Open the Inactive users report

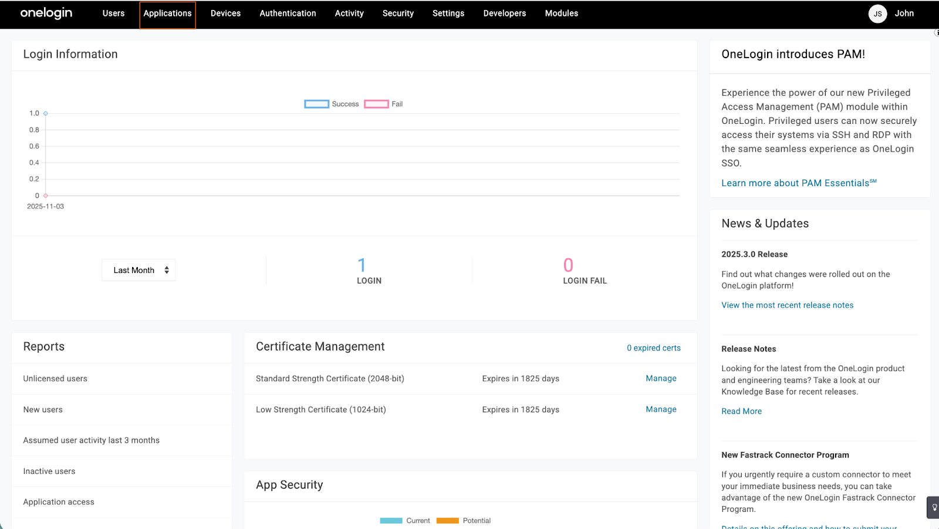[x=49, y=471]
